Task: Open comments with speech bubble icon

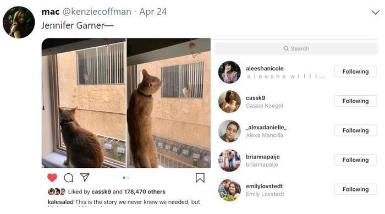Action: point(69,178)
